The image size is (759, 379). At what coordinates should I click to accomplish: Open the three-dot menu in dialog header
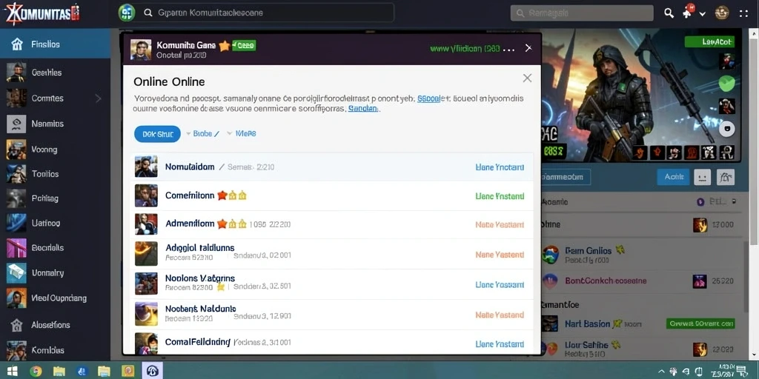tap(508, 49)
